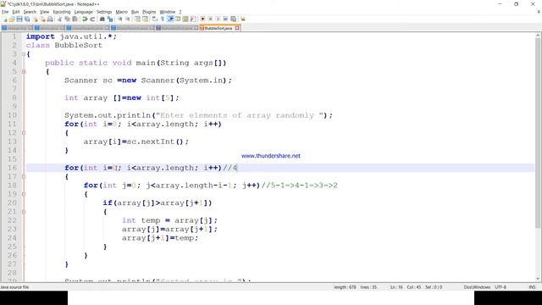Click on the 'import java.util.*;' code line
This screenshot has height=305, width=542.
[x=71, y=36]
